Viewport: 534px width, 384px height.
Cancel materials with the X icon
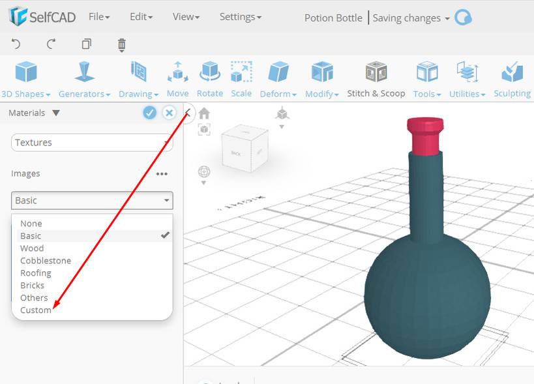169,113
